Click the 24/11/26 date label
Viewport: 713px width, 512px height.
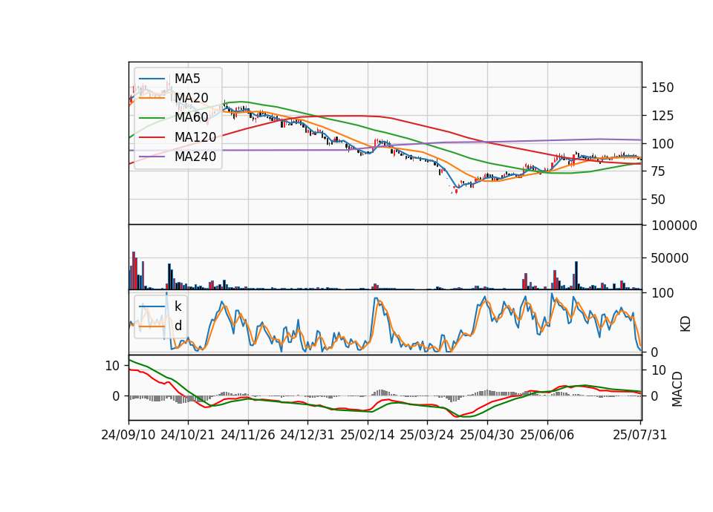tap(248, 435)
